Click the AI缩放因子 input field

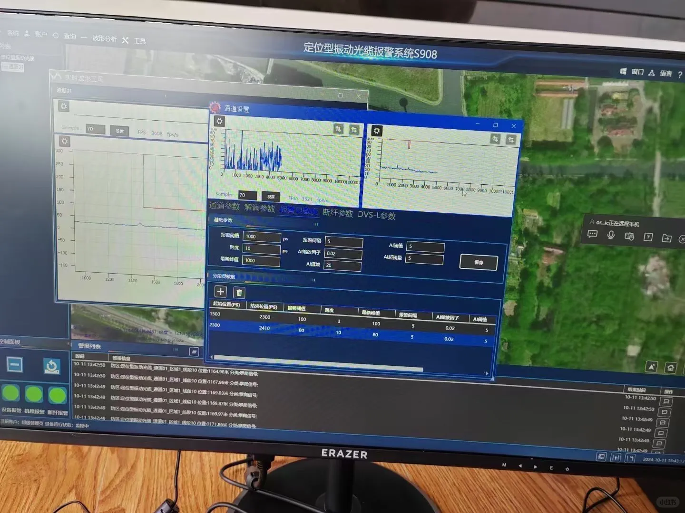tap(343, 254)
